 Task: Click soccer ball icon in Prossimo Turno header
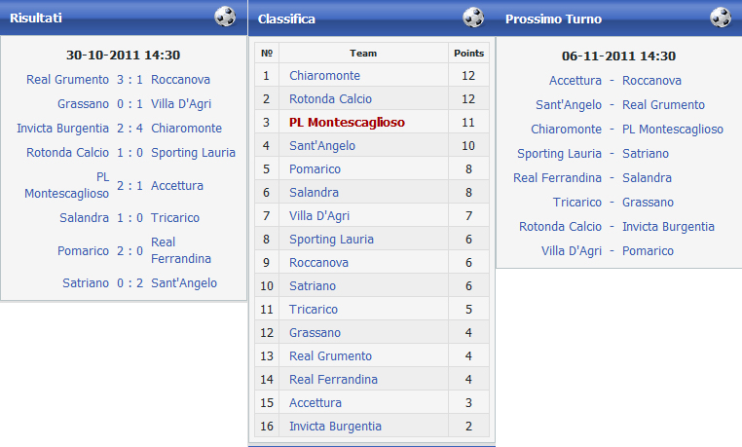(x=721, y=18)
